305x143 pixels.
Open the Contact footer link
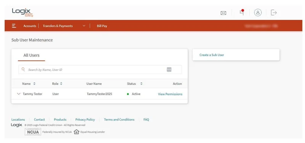pos(39,119)
